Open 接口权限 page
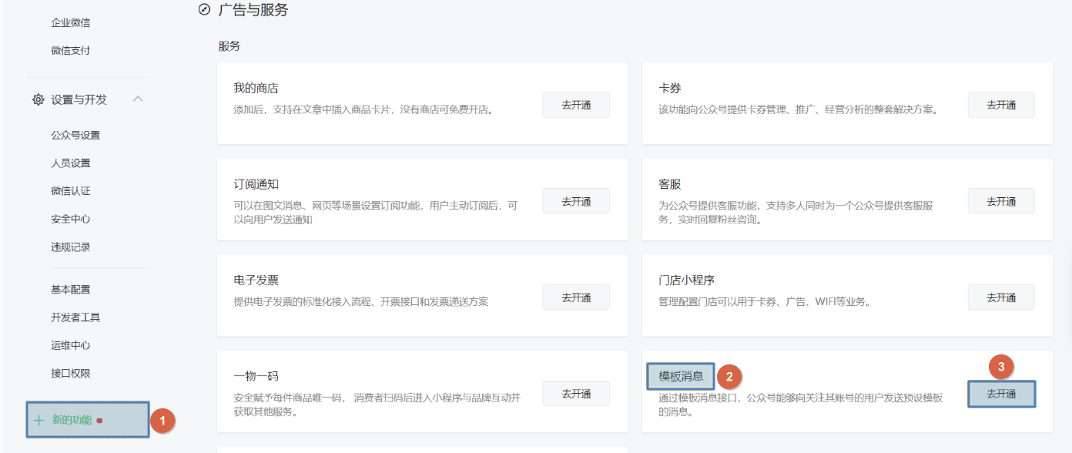1072x453 pixels. [x=71, y=373]
